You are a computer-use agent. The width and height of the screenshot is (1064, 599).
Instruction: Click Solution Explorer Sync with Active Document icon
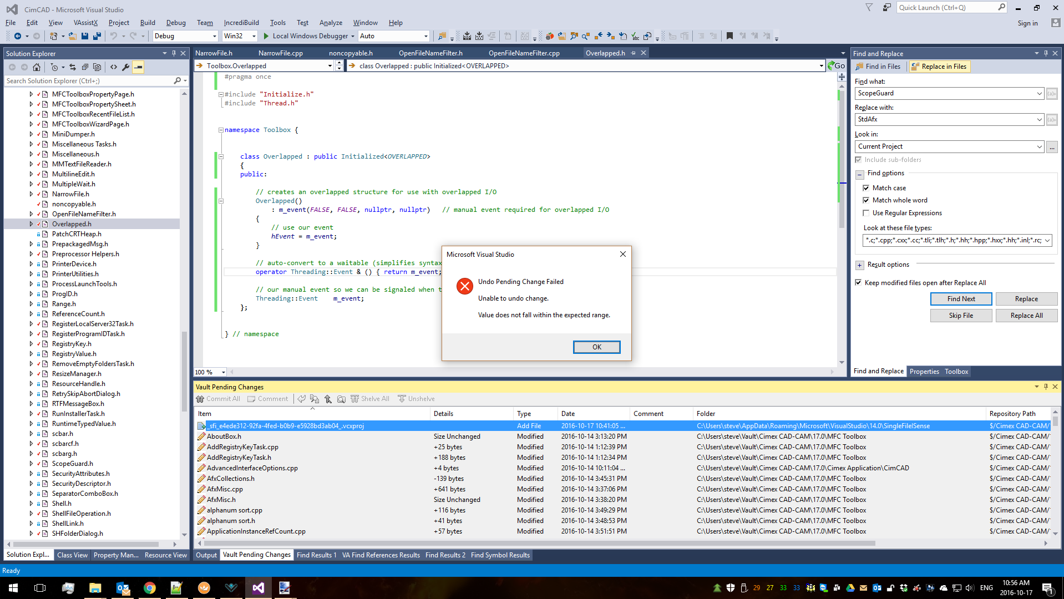[x=73, y=67]
